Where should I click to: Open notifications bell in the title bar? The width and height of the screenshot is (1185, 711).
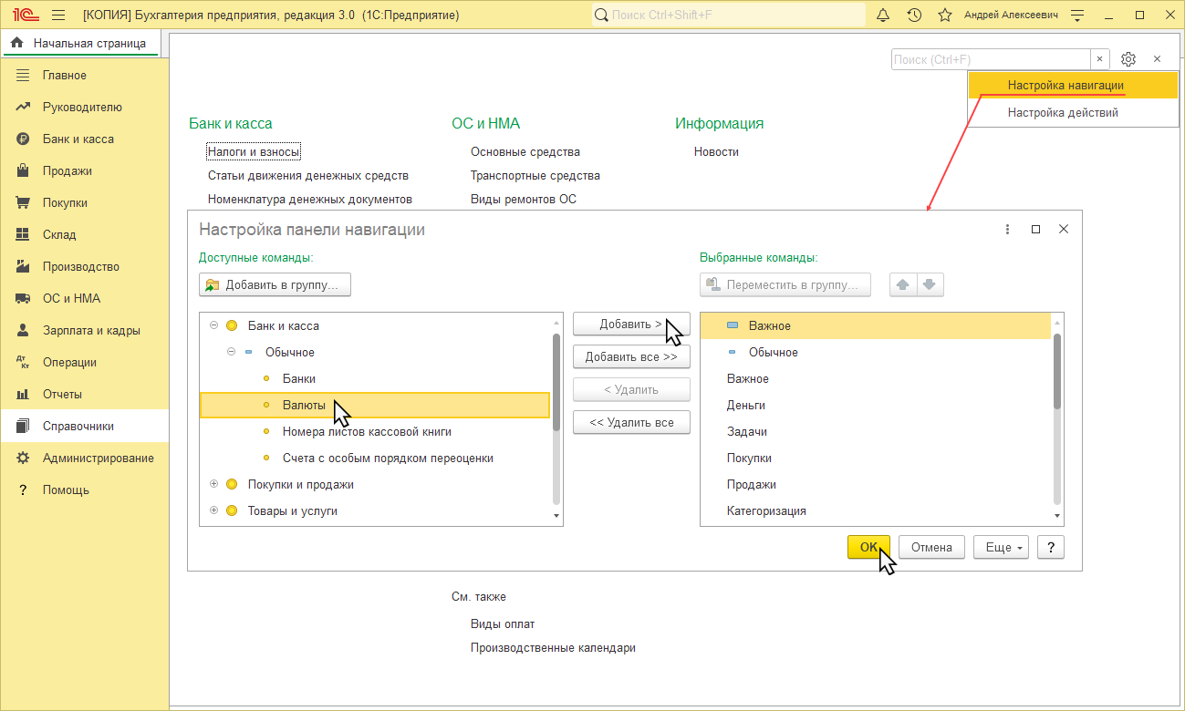click(x=883, y=15)
